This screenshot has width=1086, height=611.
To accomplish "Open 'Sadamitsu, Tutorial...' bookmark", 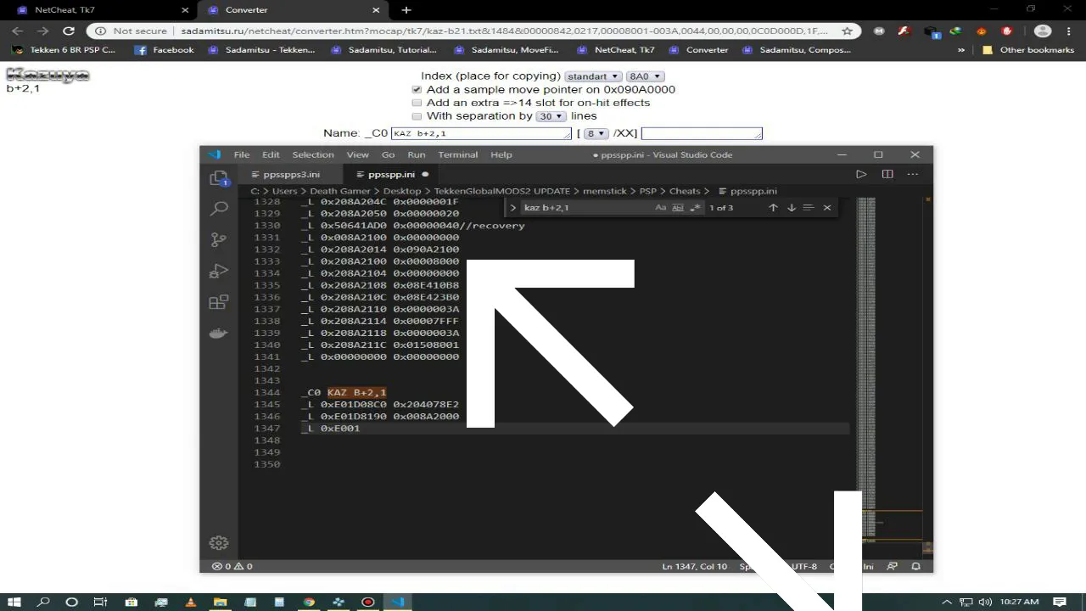I will point(384,50).
